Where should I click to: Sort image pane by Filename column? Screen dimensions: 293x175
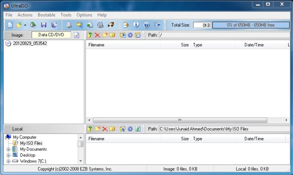123,45
